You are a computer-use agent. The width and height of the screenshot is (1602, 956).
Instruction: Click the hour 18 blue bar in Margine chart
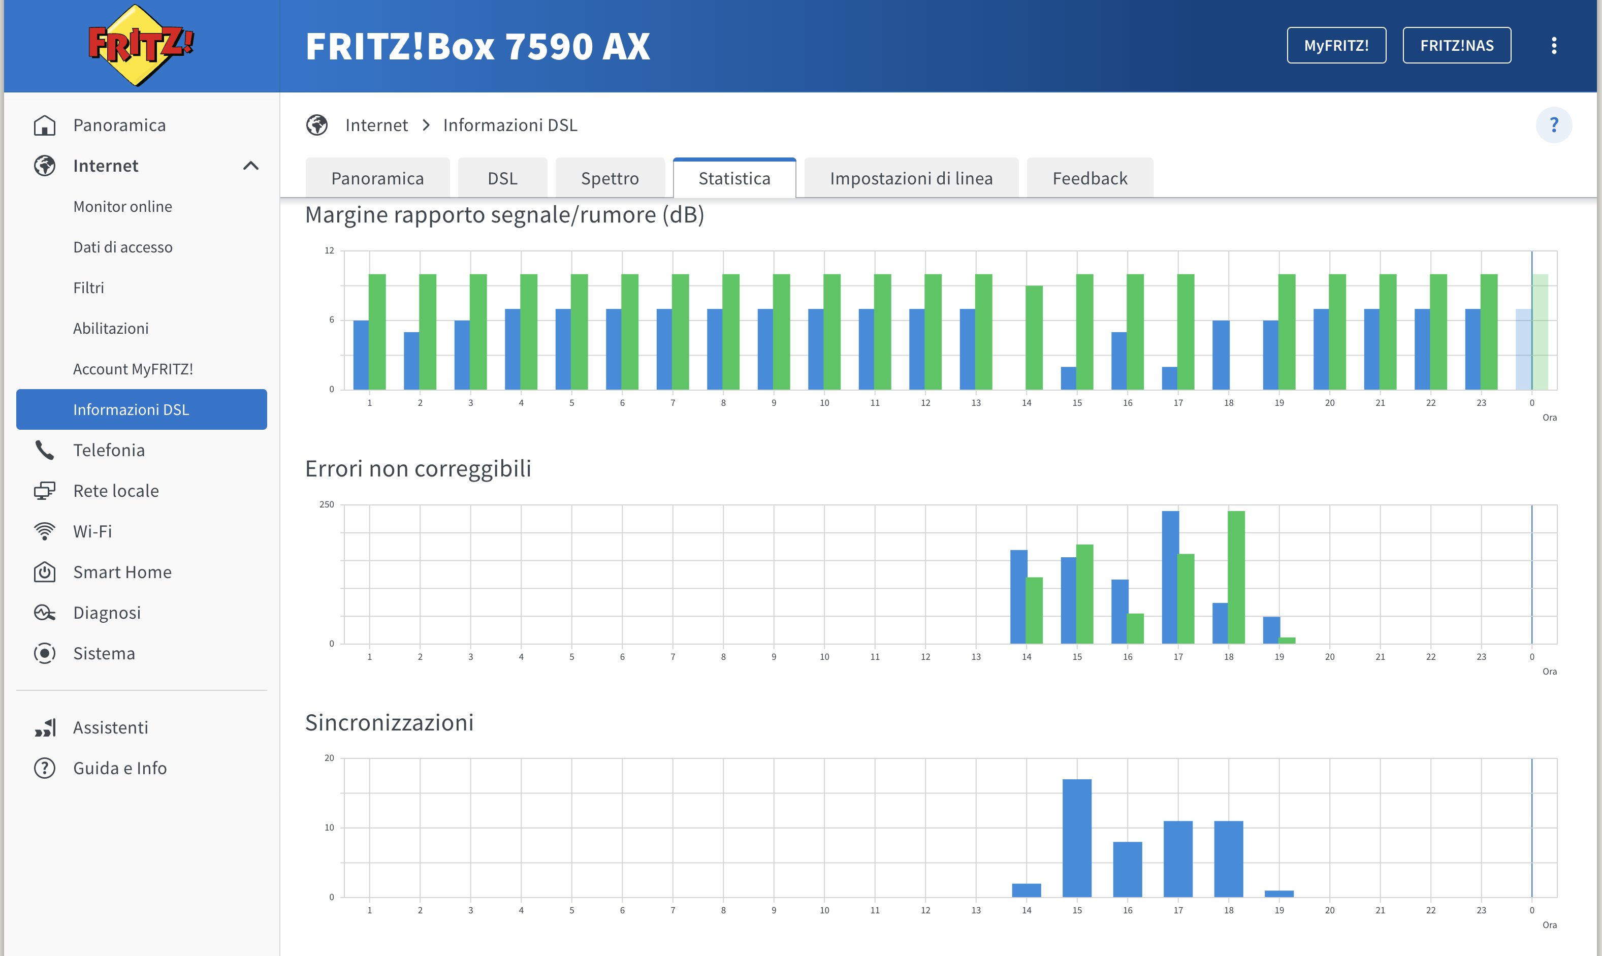1221,355
